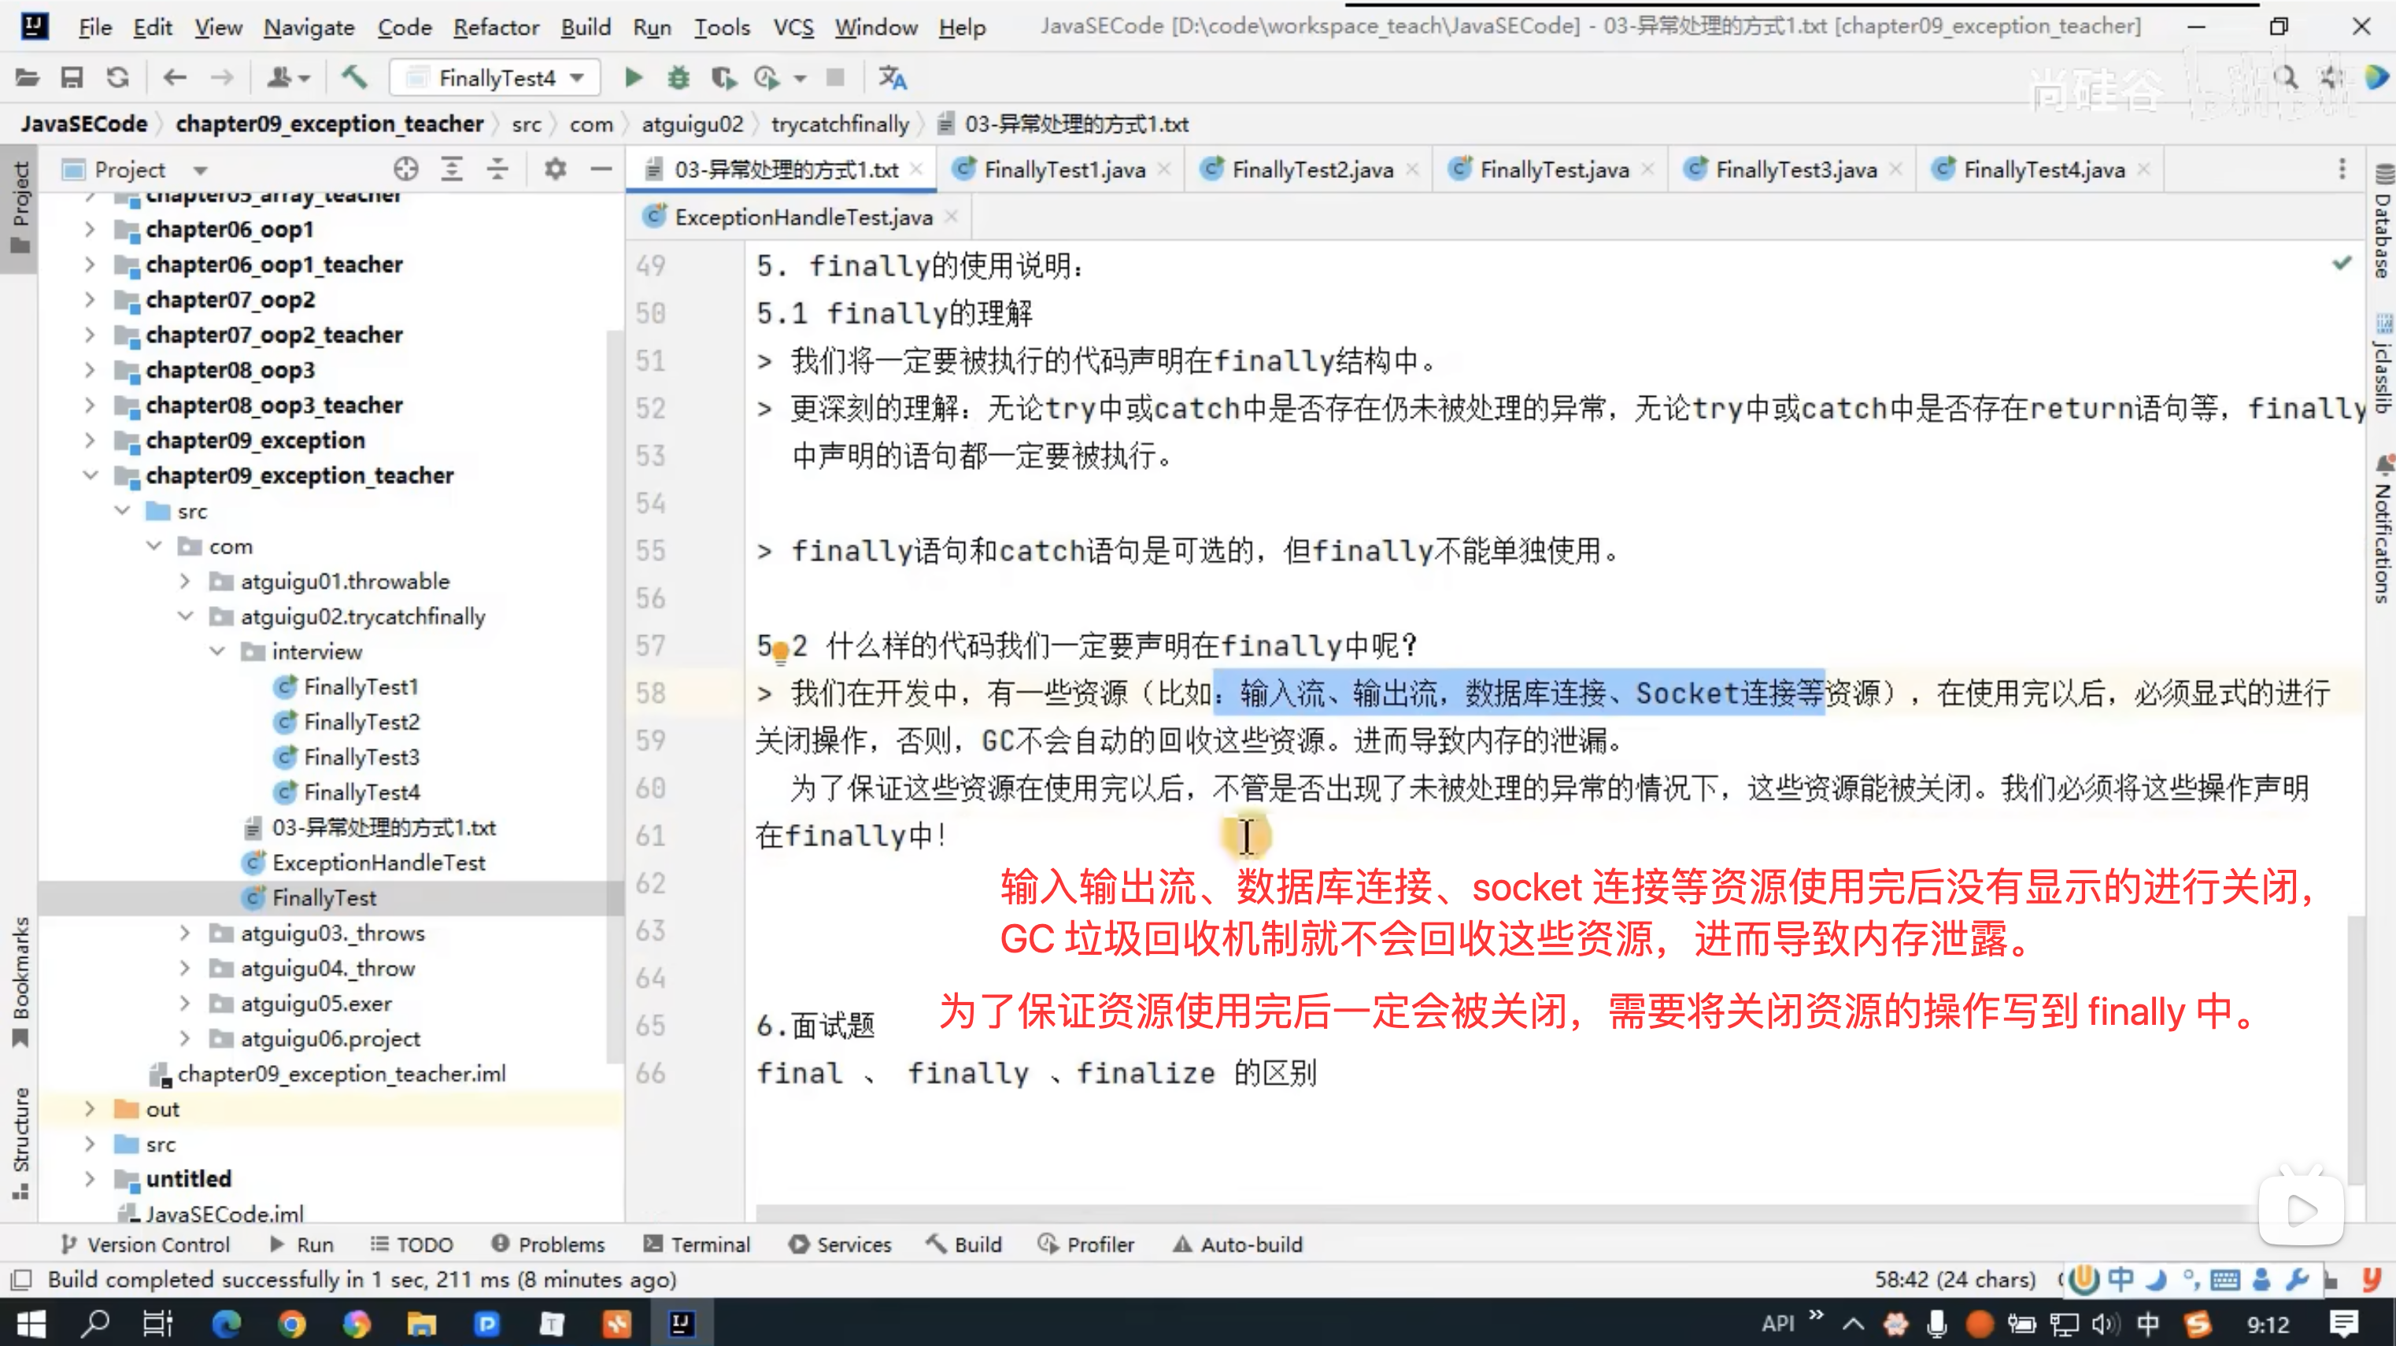Click the Translate icon in toolbar

[x=892, y=78]
